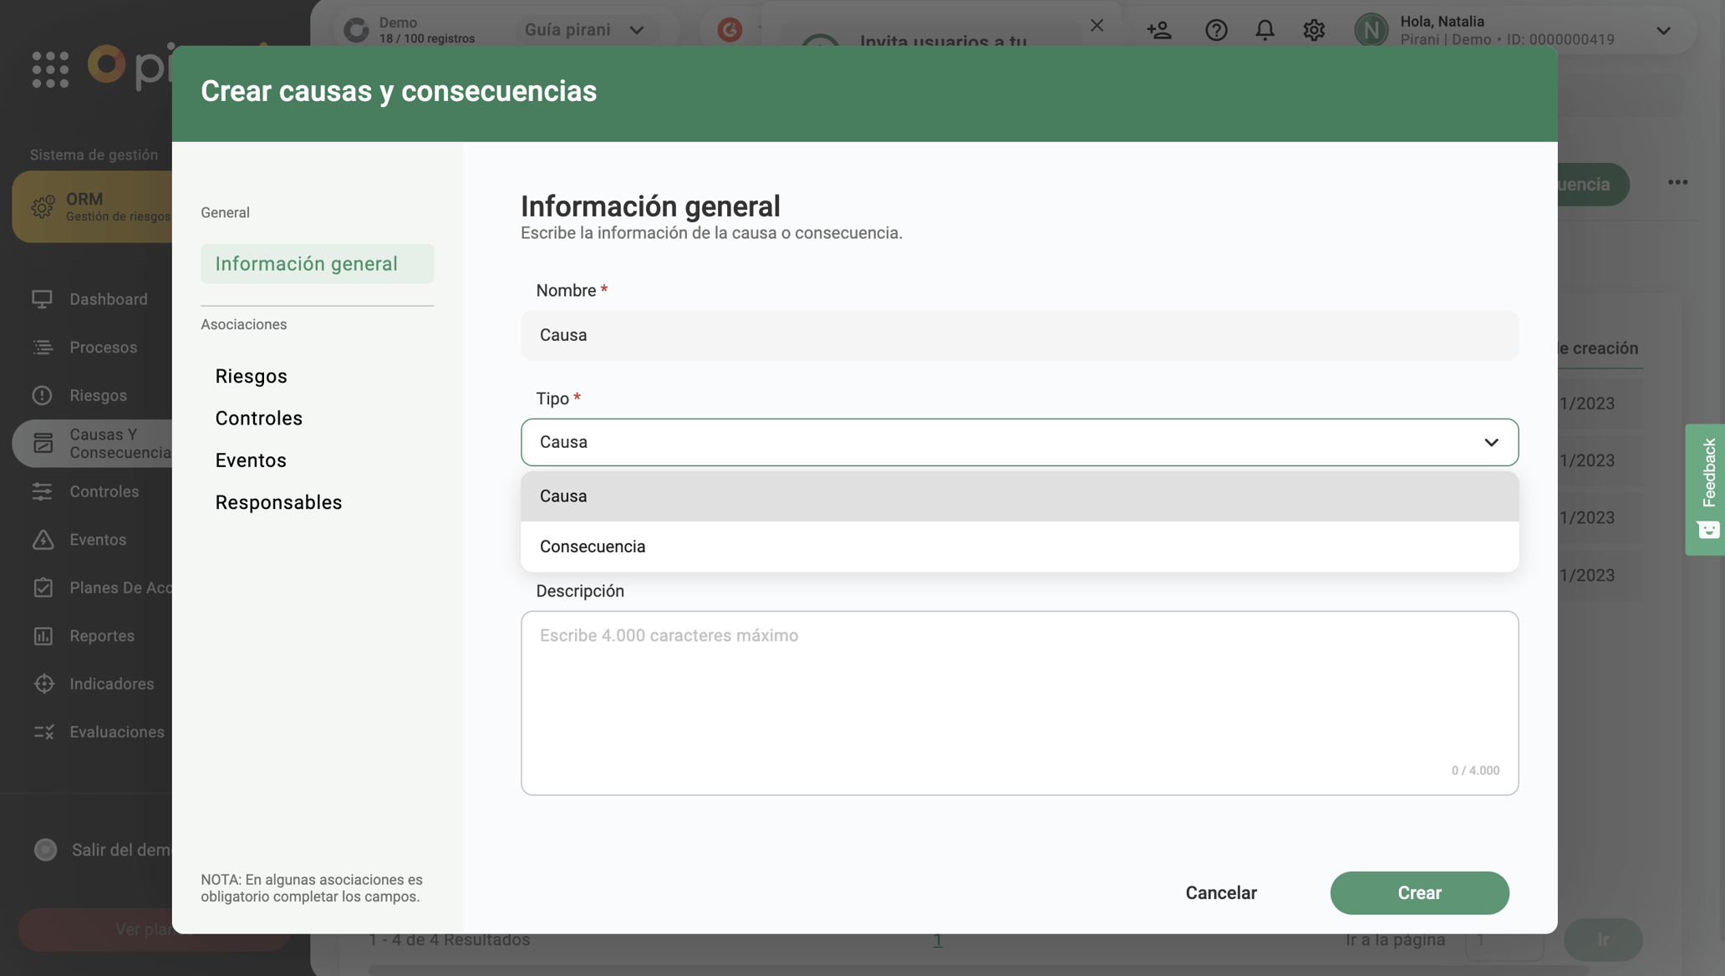
Task: Expand the Tipo dropdown chevron
Action: tap(1491, 442)
